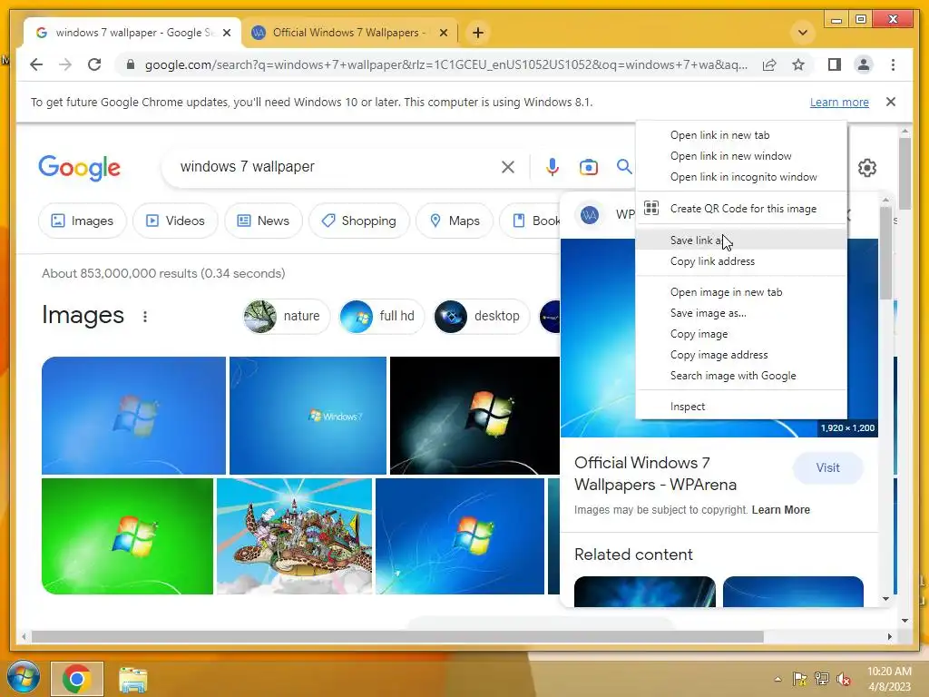Open Chrome side panel icon

coord(835,64)
